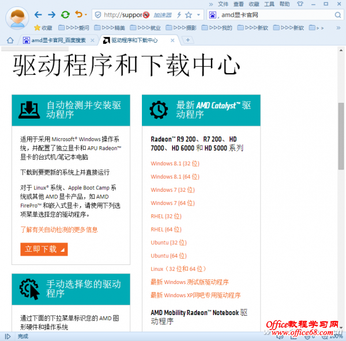Screen dimensions: 346x341
Task: Reload page with the green refresh icon
Action: tap(65, 15)
